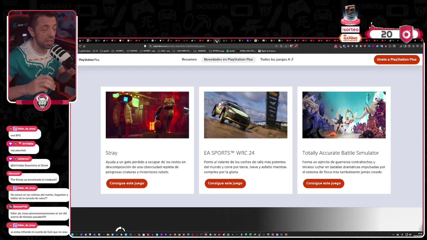Click the PlayStation Plus logo text
Viewport: 427px width, 240px height.
click(x=89, y=60)
